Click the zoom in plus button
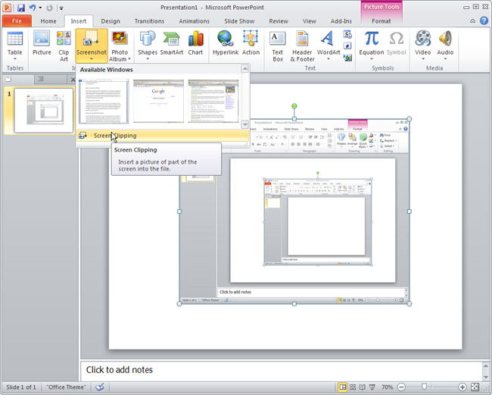 click(462, 387)
